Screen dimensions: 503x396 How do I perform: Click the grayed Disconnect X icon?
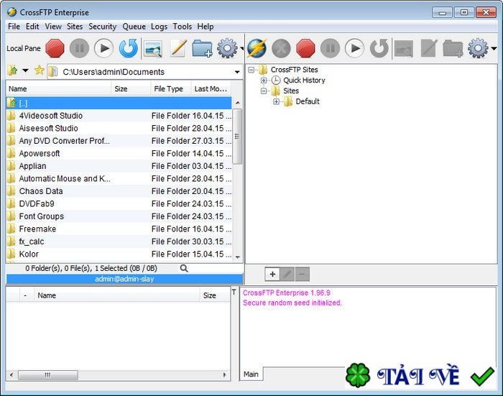click(x=281, y=48)
